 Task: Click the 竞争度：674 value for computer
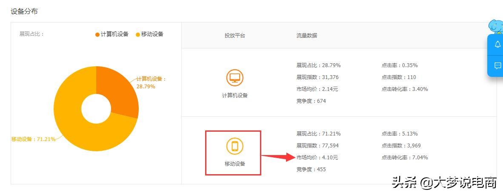click(x=311, y=101)
